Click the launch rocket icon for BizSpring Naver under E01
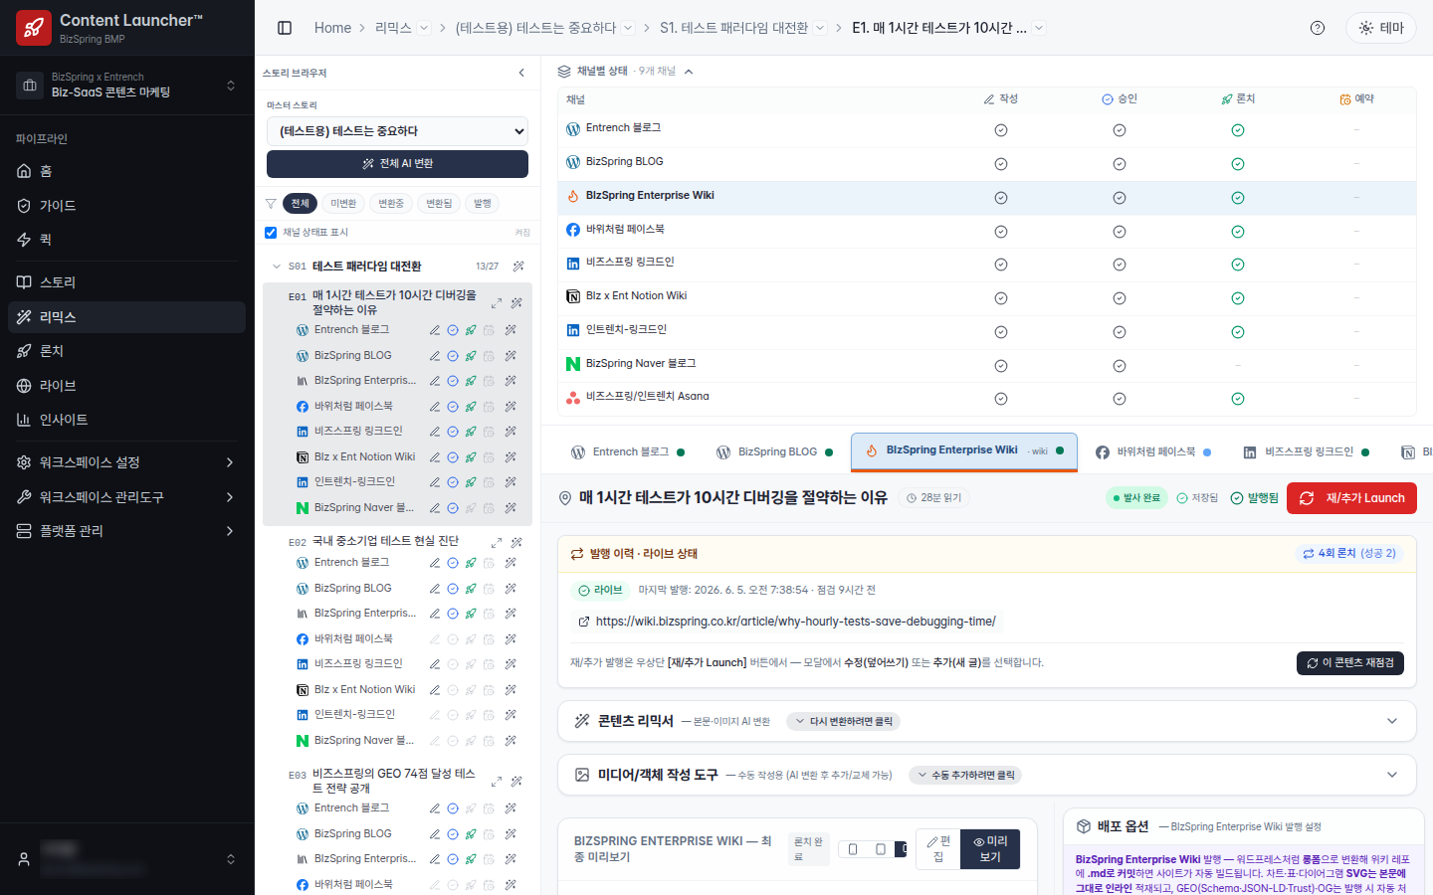This screenshot has width=1433, height=895. (471, 508)
